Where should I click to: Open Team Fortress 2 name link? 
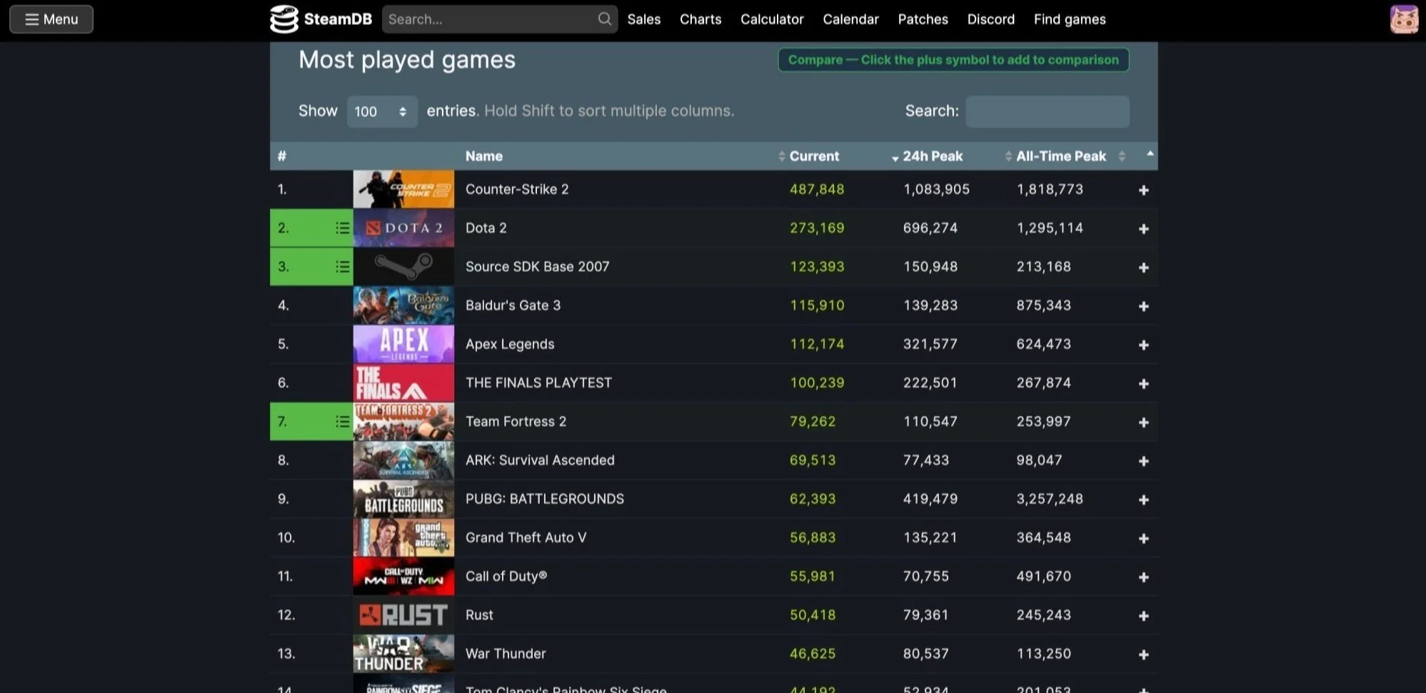[x=516, y=421]
